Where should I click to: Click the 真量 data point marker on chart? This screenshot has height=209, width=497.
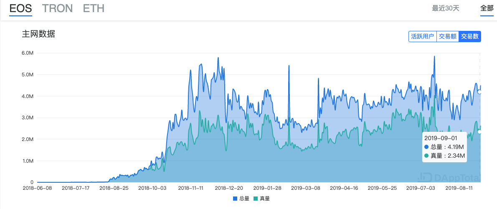[479, 132]
